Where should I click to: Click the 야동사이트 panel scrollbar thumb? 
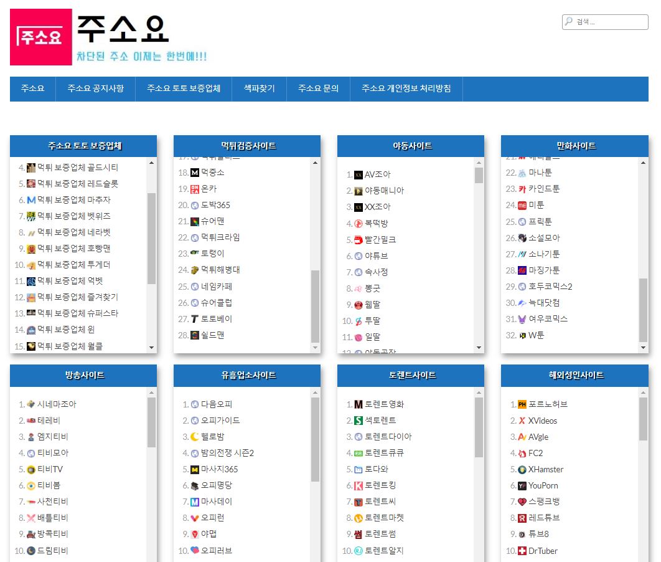(x=479, y=176)
